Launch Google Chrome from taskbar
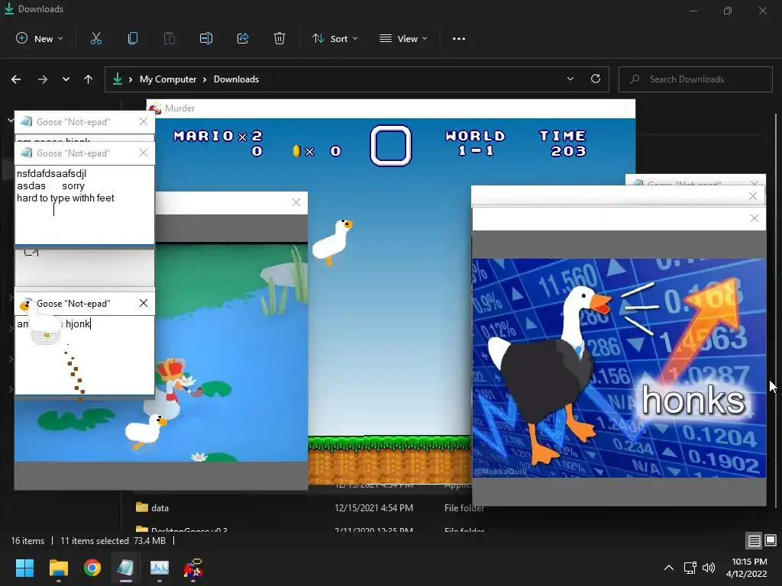 pyautogui.click(x=92, y=568)
